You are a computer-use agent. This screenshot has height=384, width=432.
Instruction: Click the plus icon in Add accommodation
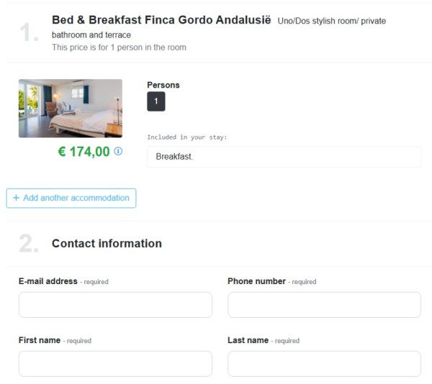(16, 198)
